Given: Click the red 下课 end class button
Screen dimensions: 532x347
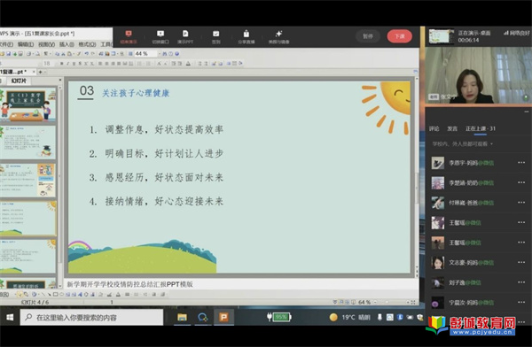Looking at the screenshot, I should (x=399, y=36).
